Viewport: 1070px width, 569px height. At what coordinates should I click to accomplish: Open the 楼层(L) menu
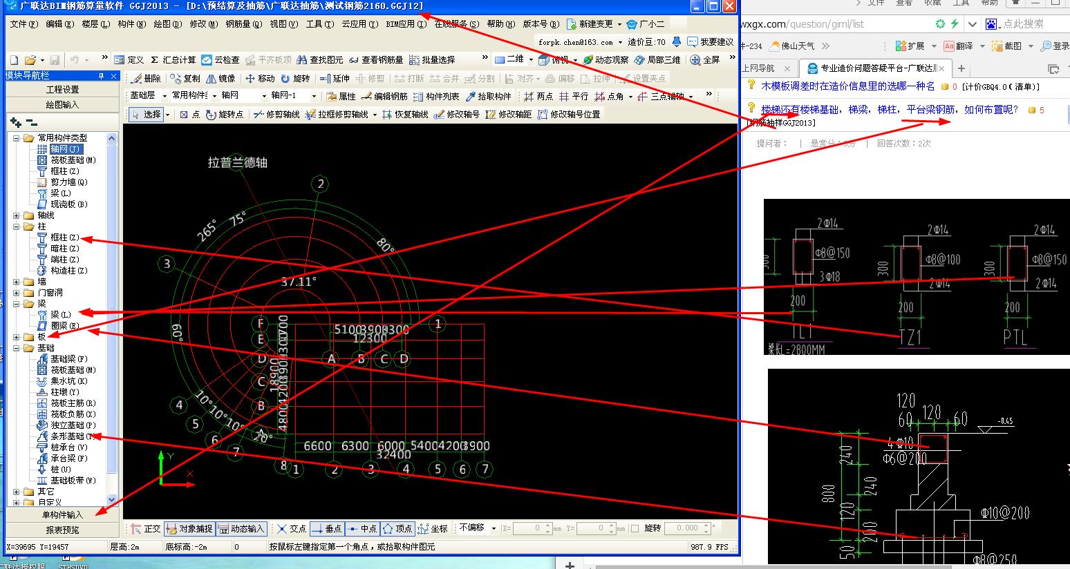point(95,24)
